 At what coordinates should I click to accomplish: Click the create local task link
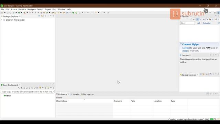[185, 51]
